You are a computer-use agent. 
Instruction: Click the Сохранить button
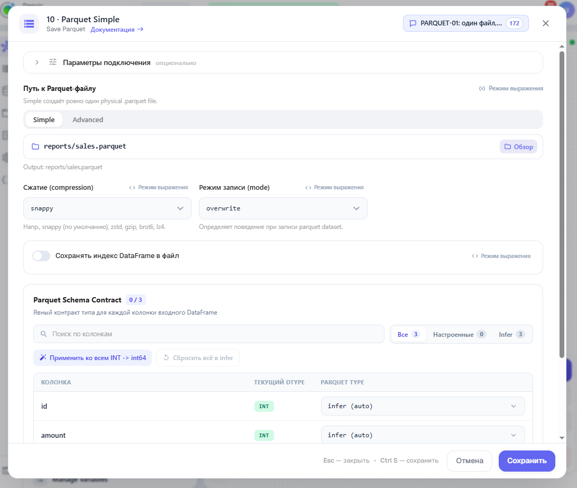click(x=527, y=461)
